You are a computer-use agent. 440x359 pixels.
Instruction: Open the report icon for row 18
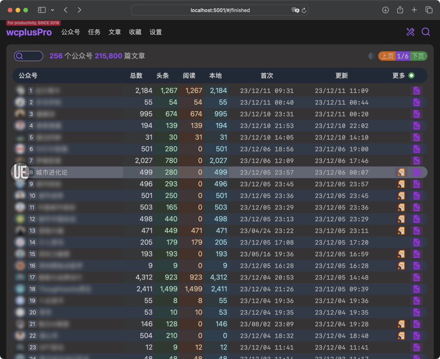[416, 289]
